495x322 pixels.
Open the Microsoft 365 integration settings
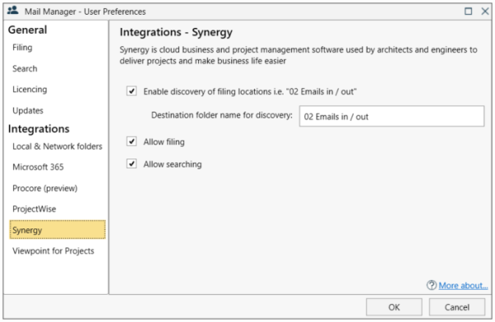coord(38,167)
